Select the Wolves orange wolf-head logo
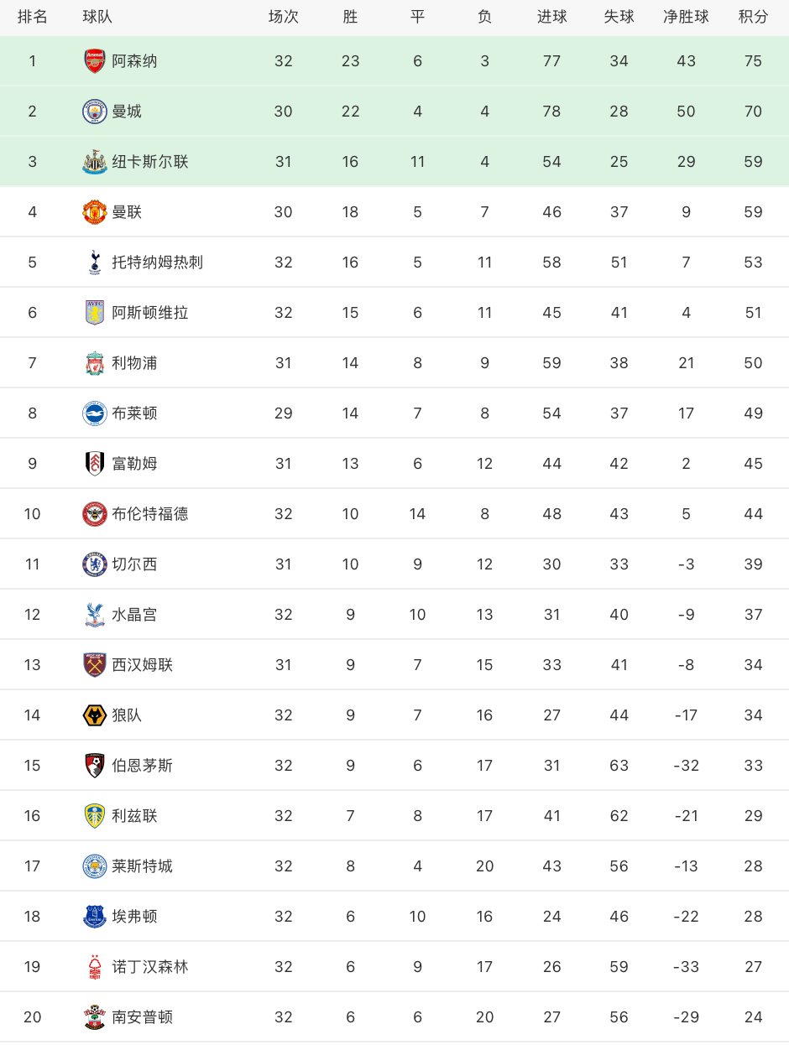The image size is (789, 1045). 95,715
